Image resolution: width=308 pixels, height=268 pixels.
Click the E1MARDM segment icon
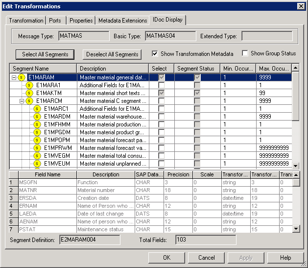[x=37, y=117]
